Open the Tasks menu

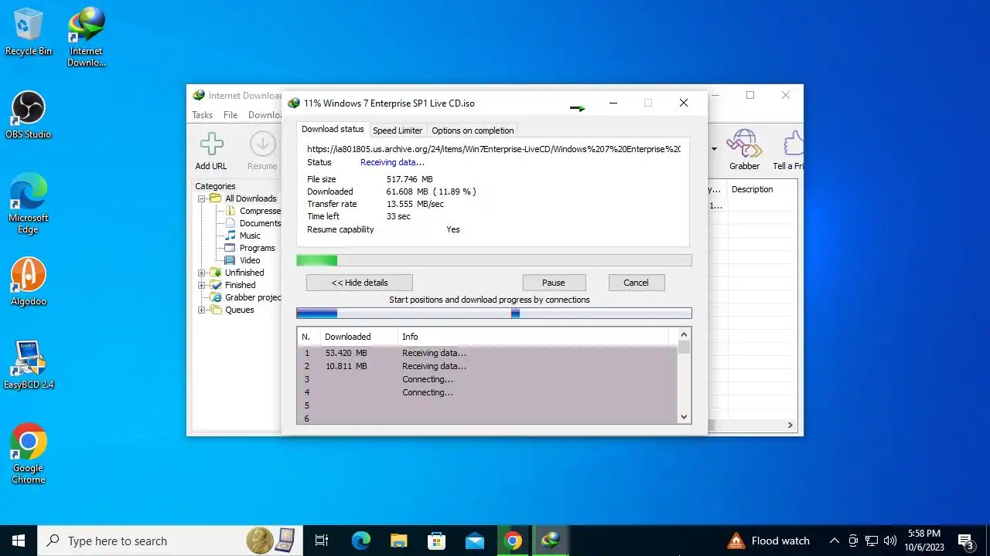[203, 115]
